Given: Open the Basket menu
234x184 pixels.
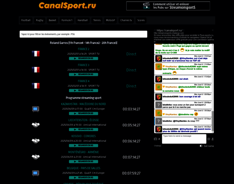Looking at the screenshot, I should coord(52,20).
